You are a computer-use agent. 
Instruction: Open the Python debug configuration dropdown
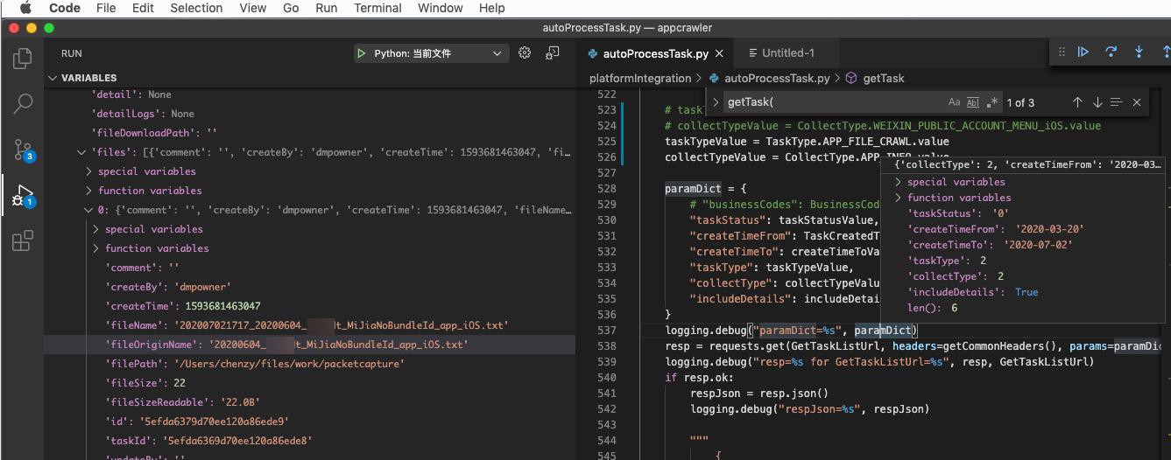(x=431, y=53)
